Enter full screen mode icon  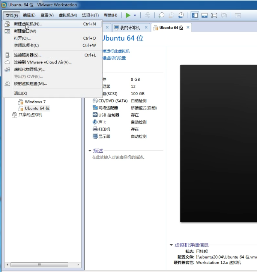(x=214, y=15)
